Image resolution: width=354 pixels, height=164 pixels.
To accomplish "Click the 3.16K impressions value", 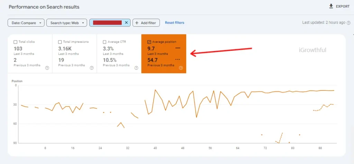I will coord(64,48).
